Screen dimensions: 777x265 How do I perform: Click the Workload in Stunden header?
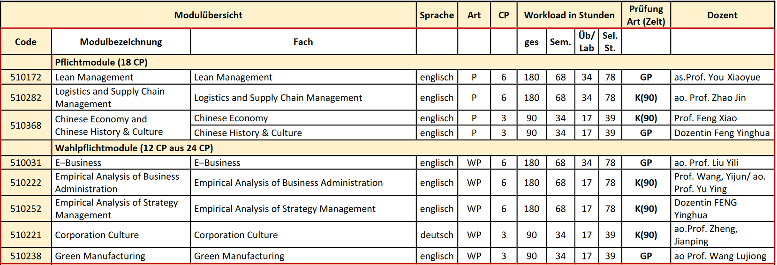[569, 15]
